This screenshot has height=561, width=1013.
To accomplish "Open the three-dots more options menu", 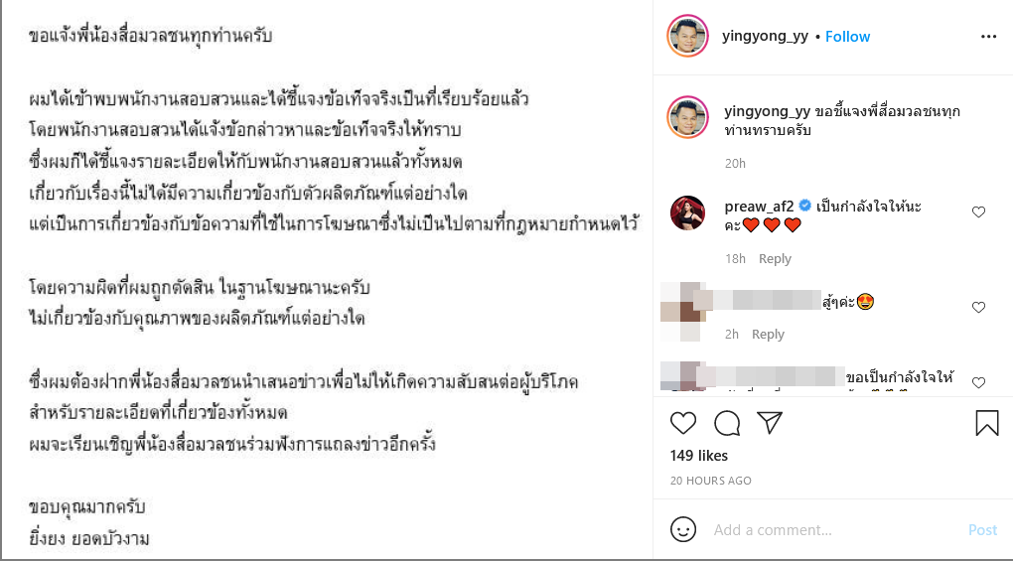I will pos(988,37).
